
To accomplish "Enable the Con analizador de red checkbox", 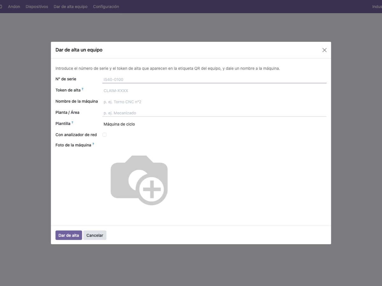I will (x=104, y=135).
